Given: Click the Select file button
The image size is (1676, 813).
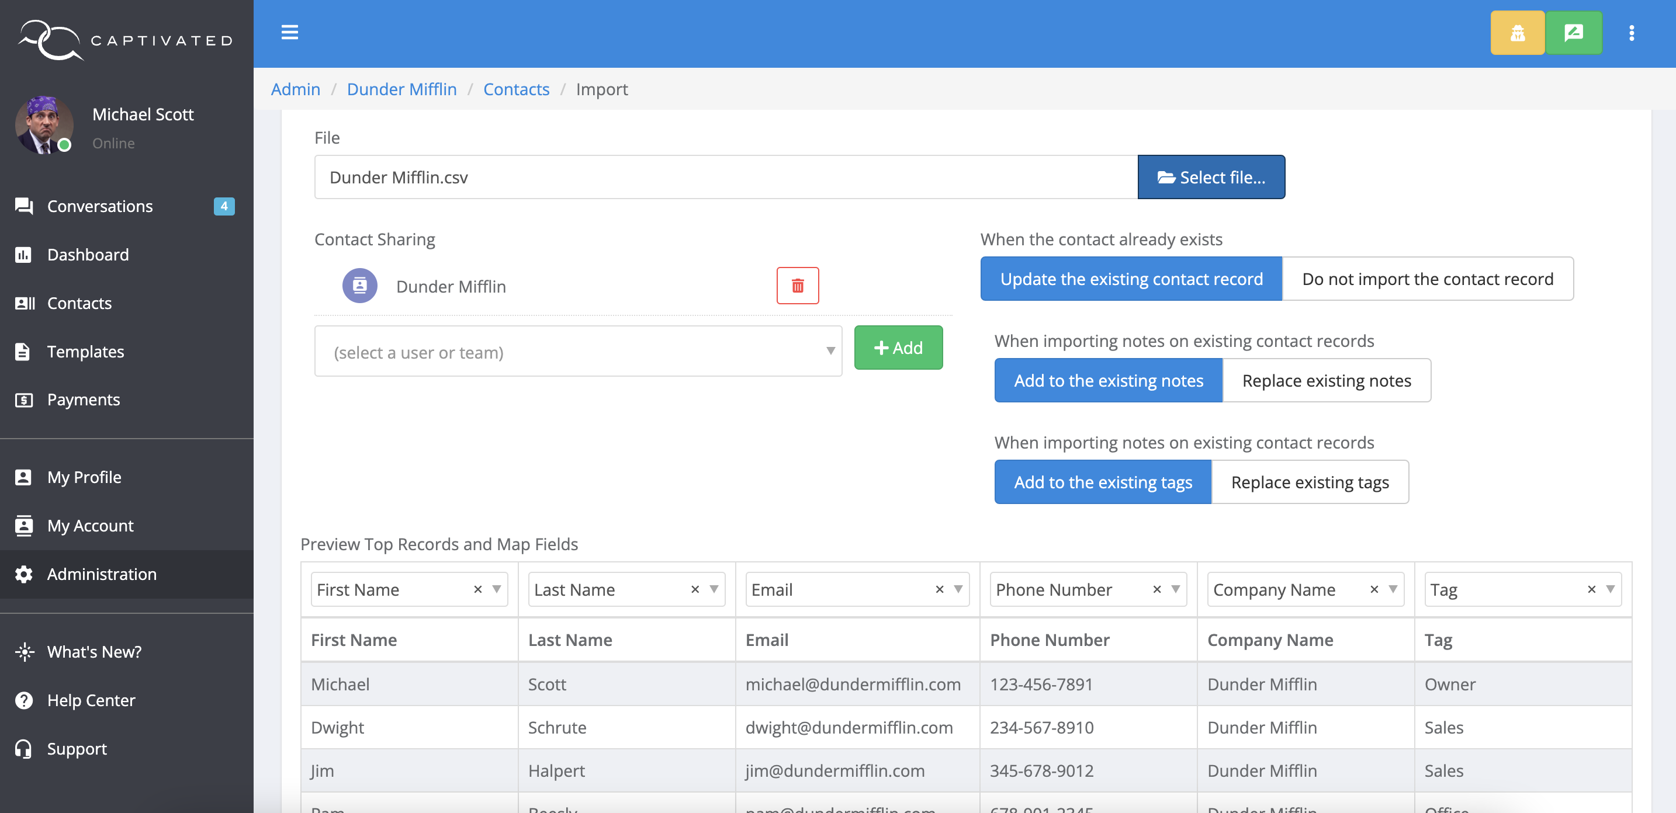Looking at the screenshot, I should tap(1211, 176).
